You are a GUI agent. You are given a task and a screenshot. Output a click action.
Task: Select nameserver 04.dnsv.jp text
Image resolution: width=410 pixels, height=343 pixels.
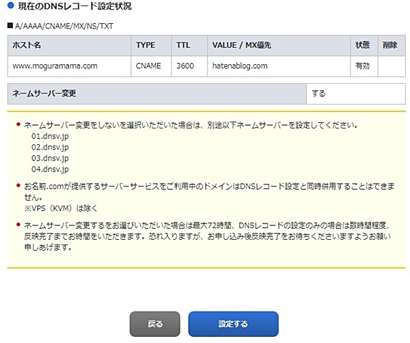50,169
